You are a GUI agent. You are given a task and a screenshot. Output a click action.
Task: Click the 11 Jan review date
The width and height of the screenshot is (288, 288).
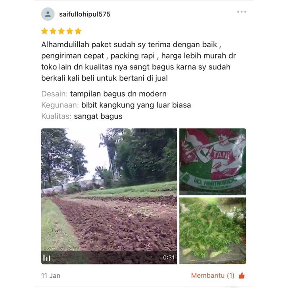tap(51, 276)
